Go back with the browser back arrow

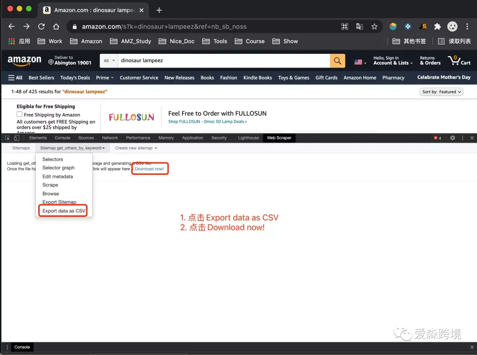[x=11, y=26]
